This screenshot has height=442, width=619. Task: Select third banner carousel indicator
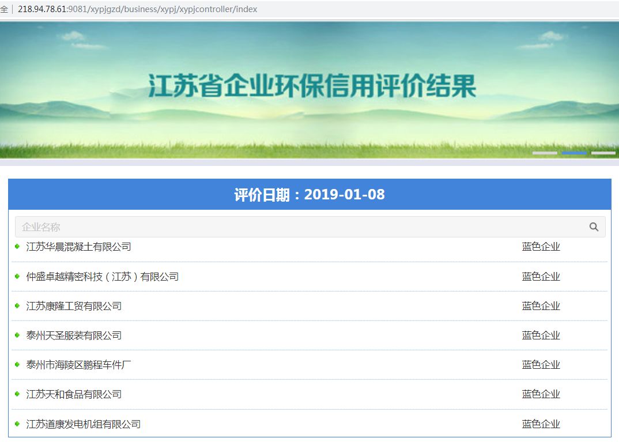pos(603,153)
